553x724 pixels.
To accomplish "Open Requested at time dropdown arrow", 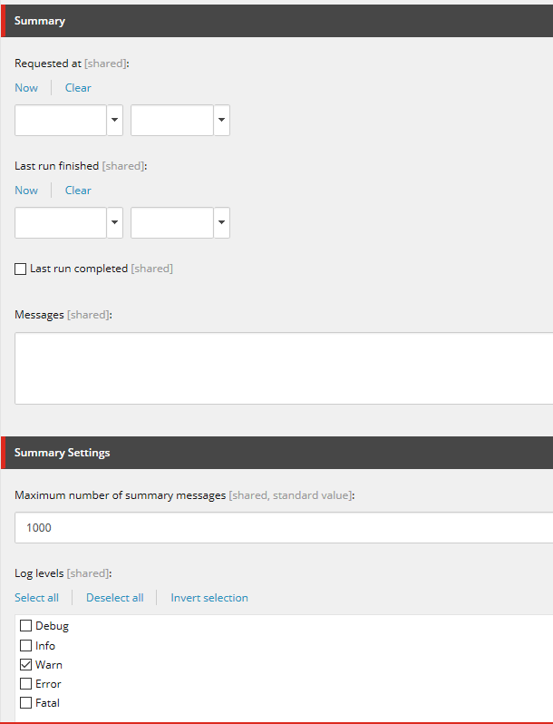I will tap(221, 121).
